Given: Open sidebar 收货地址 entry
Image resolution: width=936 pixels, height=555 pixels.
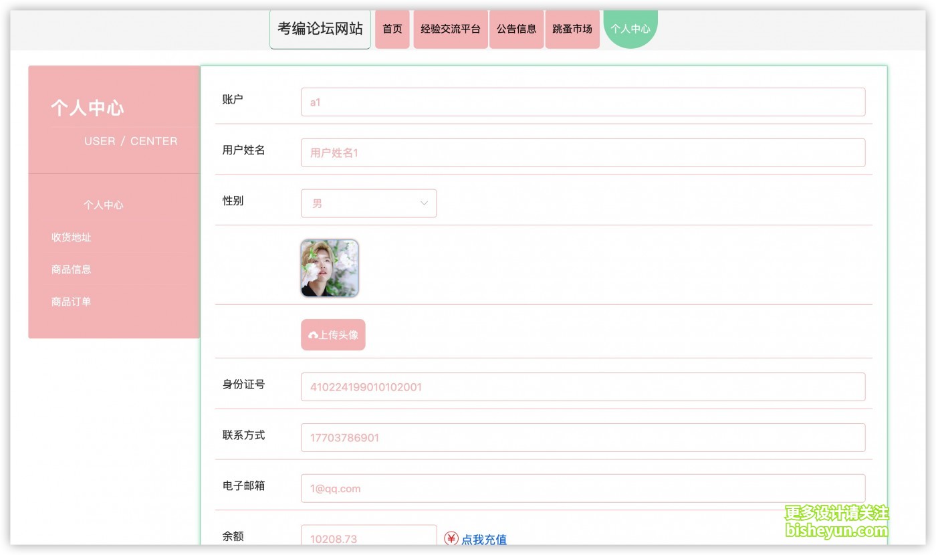Looking at the screenshot, I should pos(72,237).
